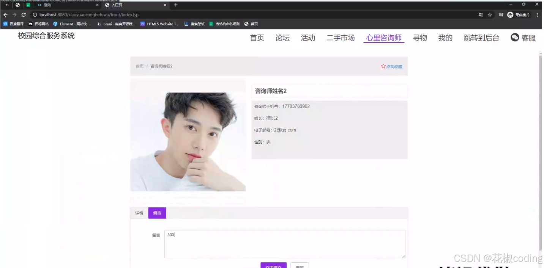This screenshot has height=268, width=544.
Task: Open the Element bookmark
Action: [x=71, y=24]
